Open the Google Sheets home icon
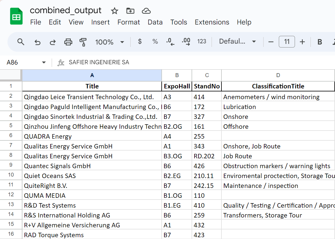This screenshot has height=239, width=335. [16, 16]
